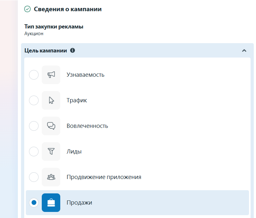Viewport: 256px width, 218px height.
Task: Click the funnel icon representing Лиды
Action: click(51, 151)
